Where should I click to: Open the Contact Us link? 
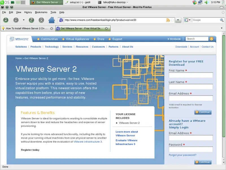pyautogui.click(x=207, y=47)
